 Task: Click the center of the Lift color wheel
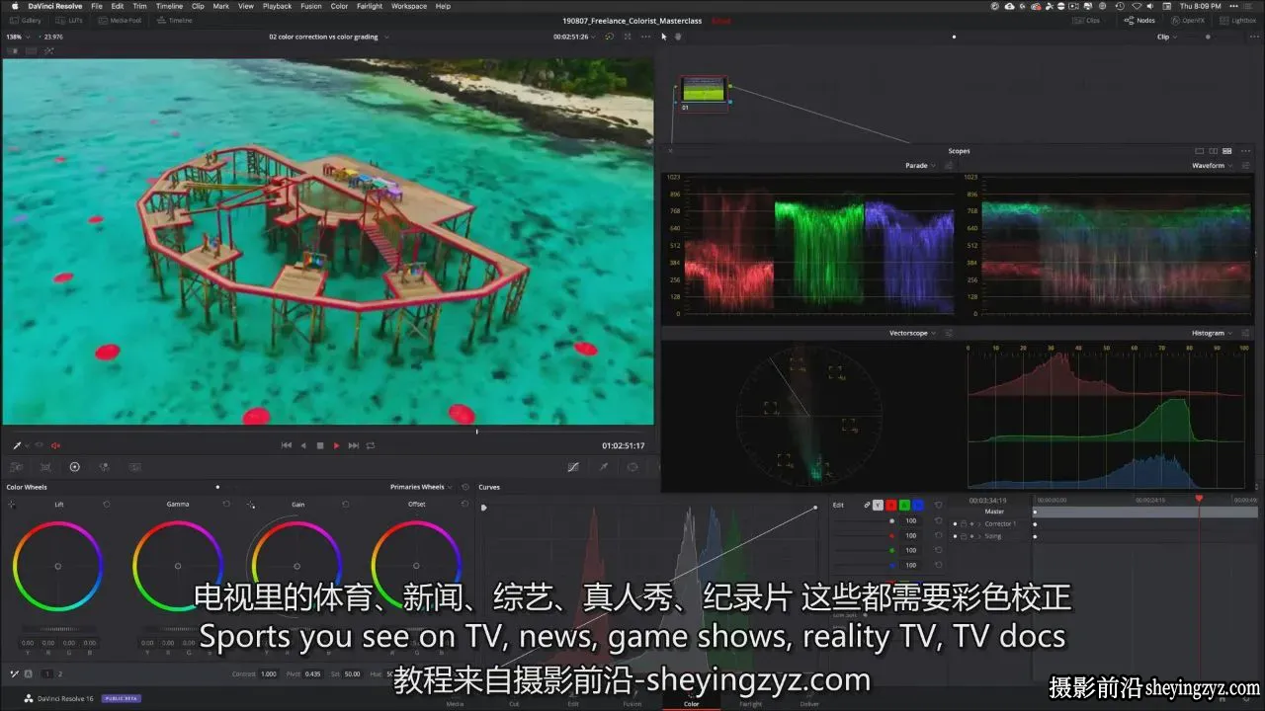57,566
